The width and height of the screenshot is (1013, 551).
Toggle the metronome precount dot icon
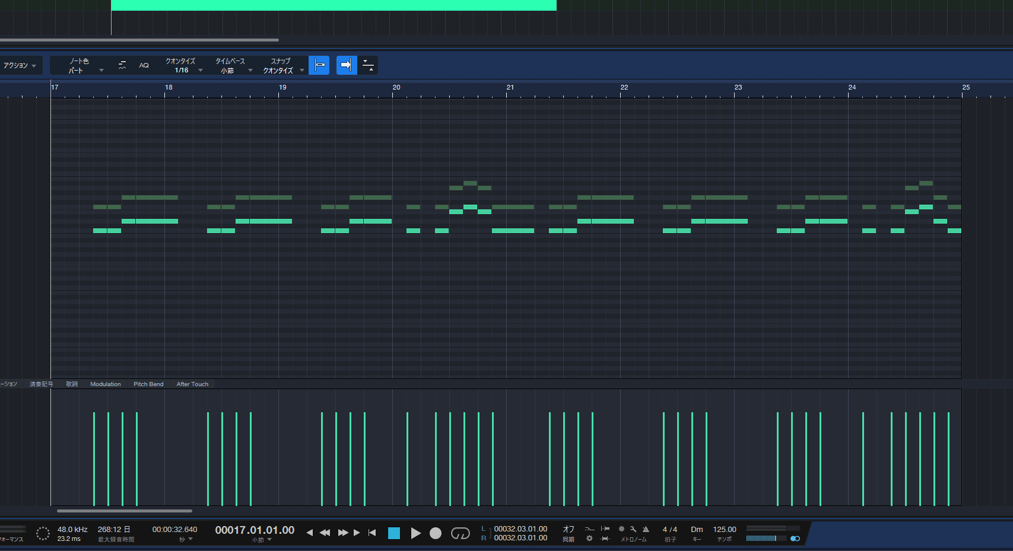pyautogui.click(x=621, y=528)
